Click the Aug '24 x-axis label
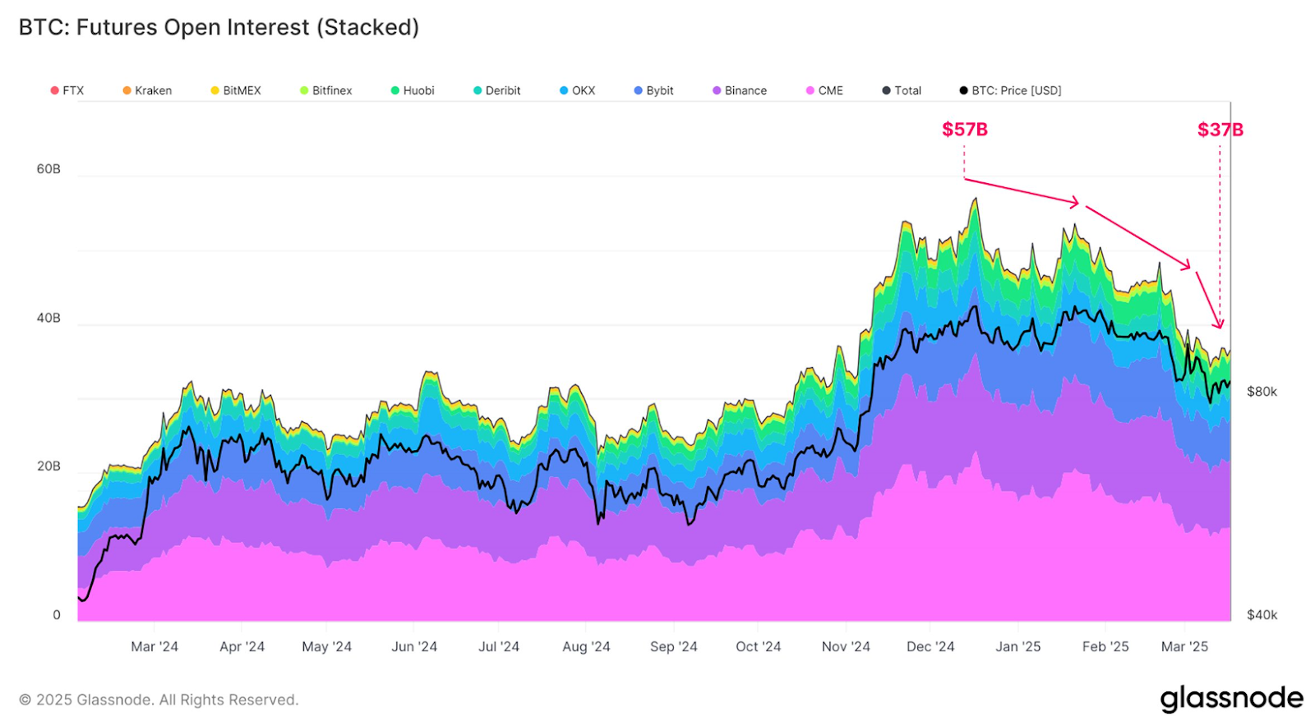This screenshot has height=721, width=1315. click(586, 647)
